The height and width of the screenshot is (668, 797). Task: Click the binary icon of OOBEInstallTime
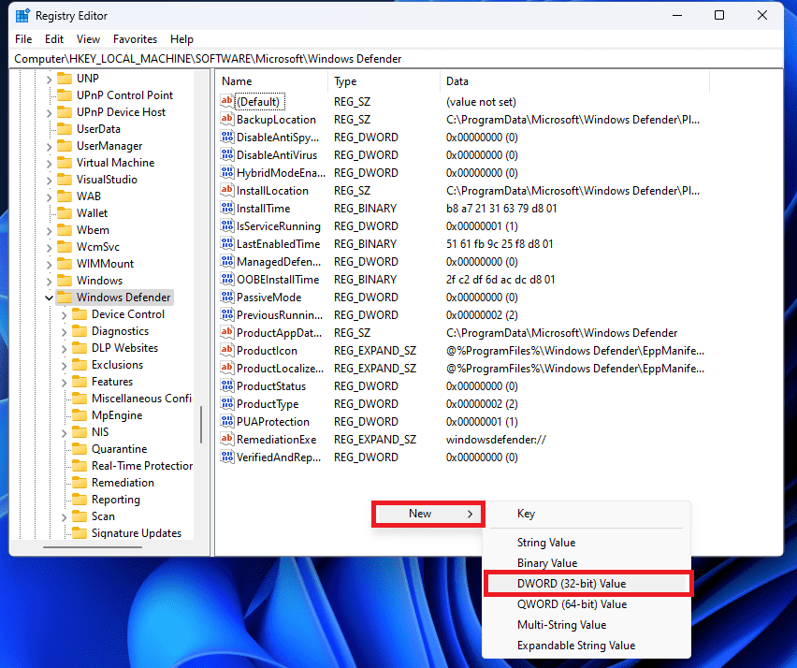pos(226,280)
